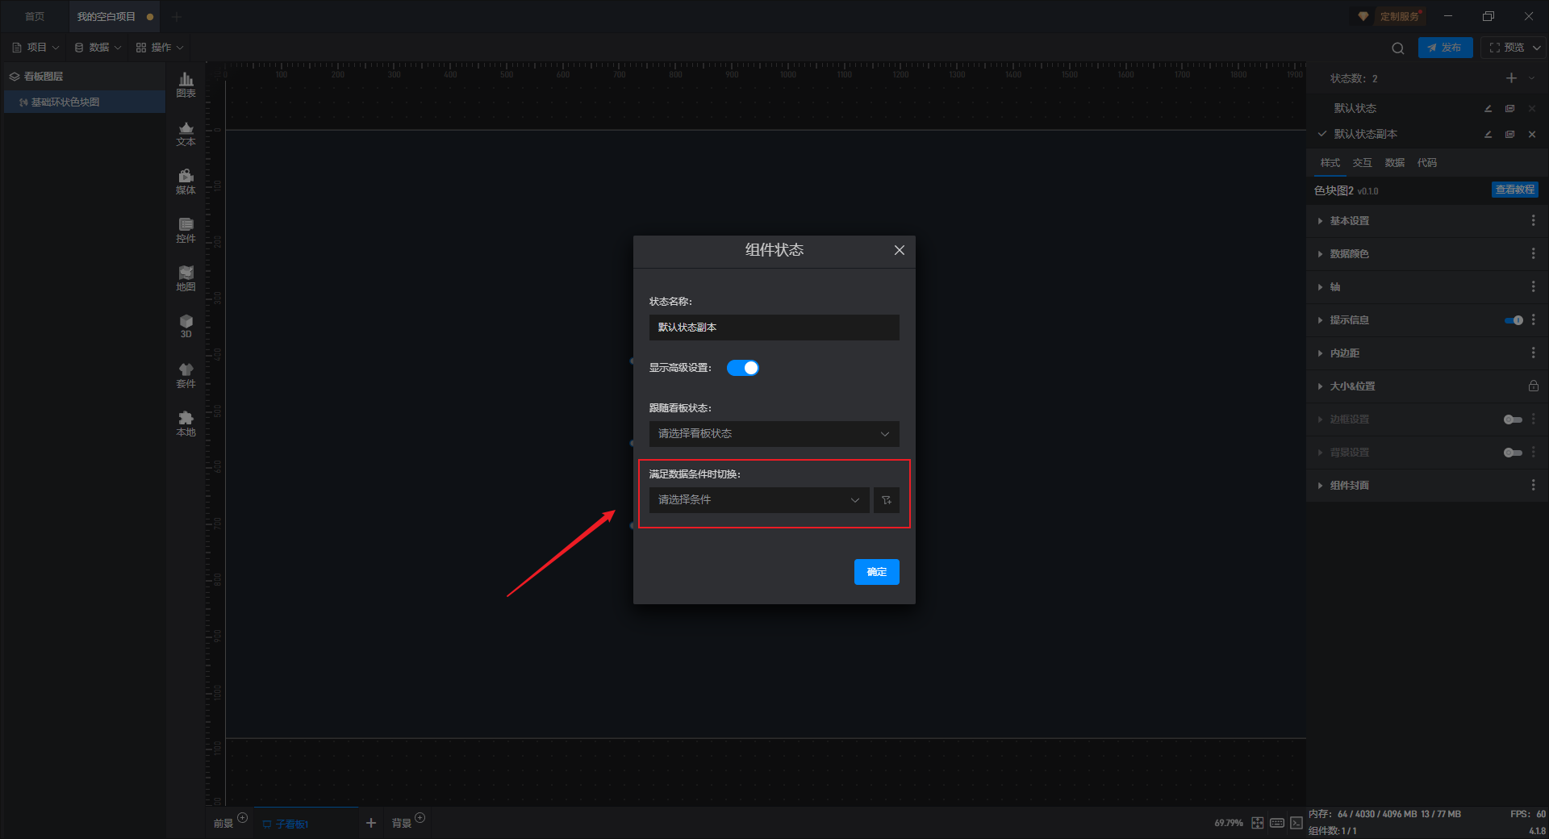Screen dimensions: 1549x839
Task: Switch to the 数据 properties tab
Action: coord(1395,163)
